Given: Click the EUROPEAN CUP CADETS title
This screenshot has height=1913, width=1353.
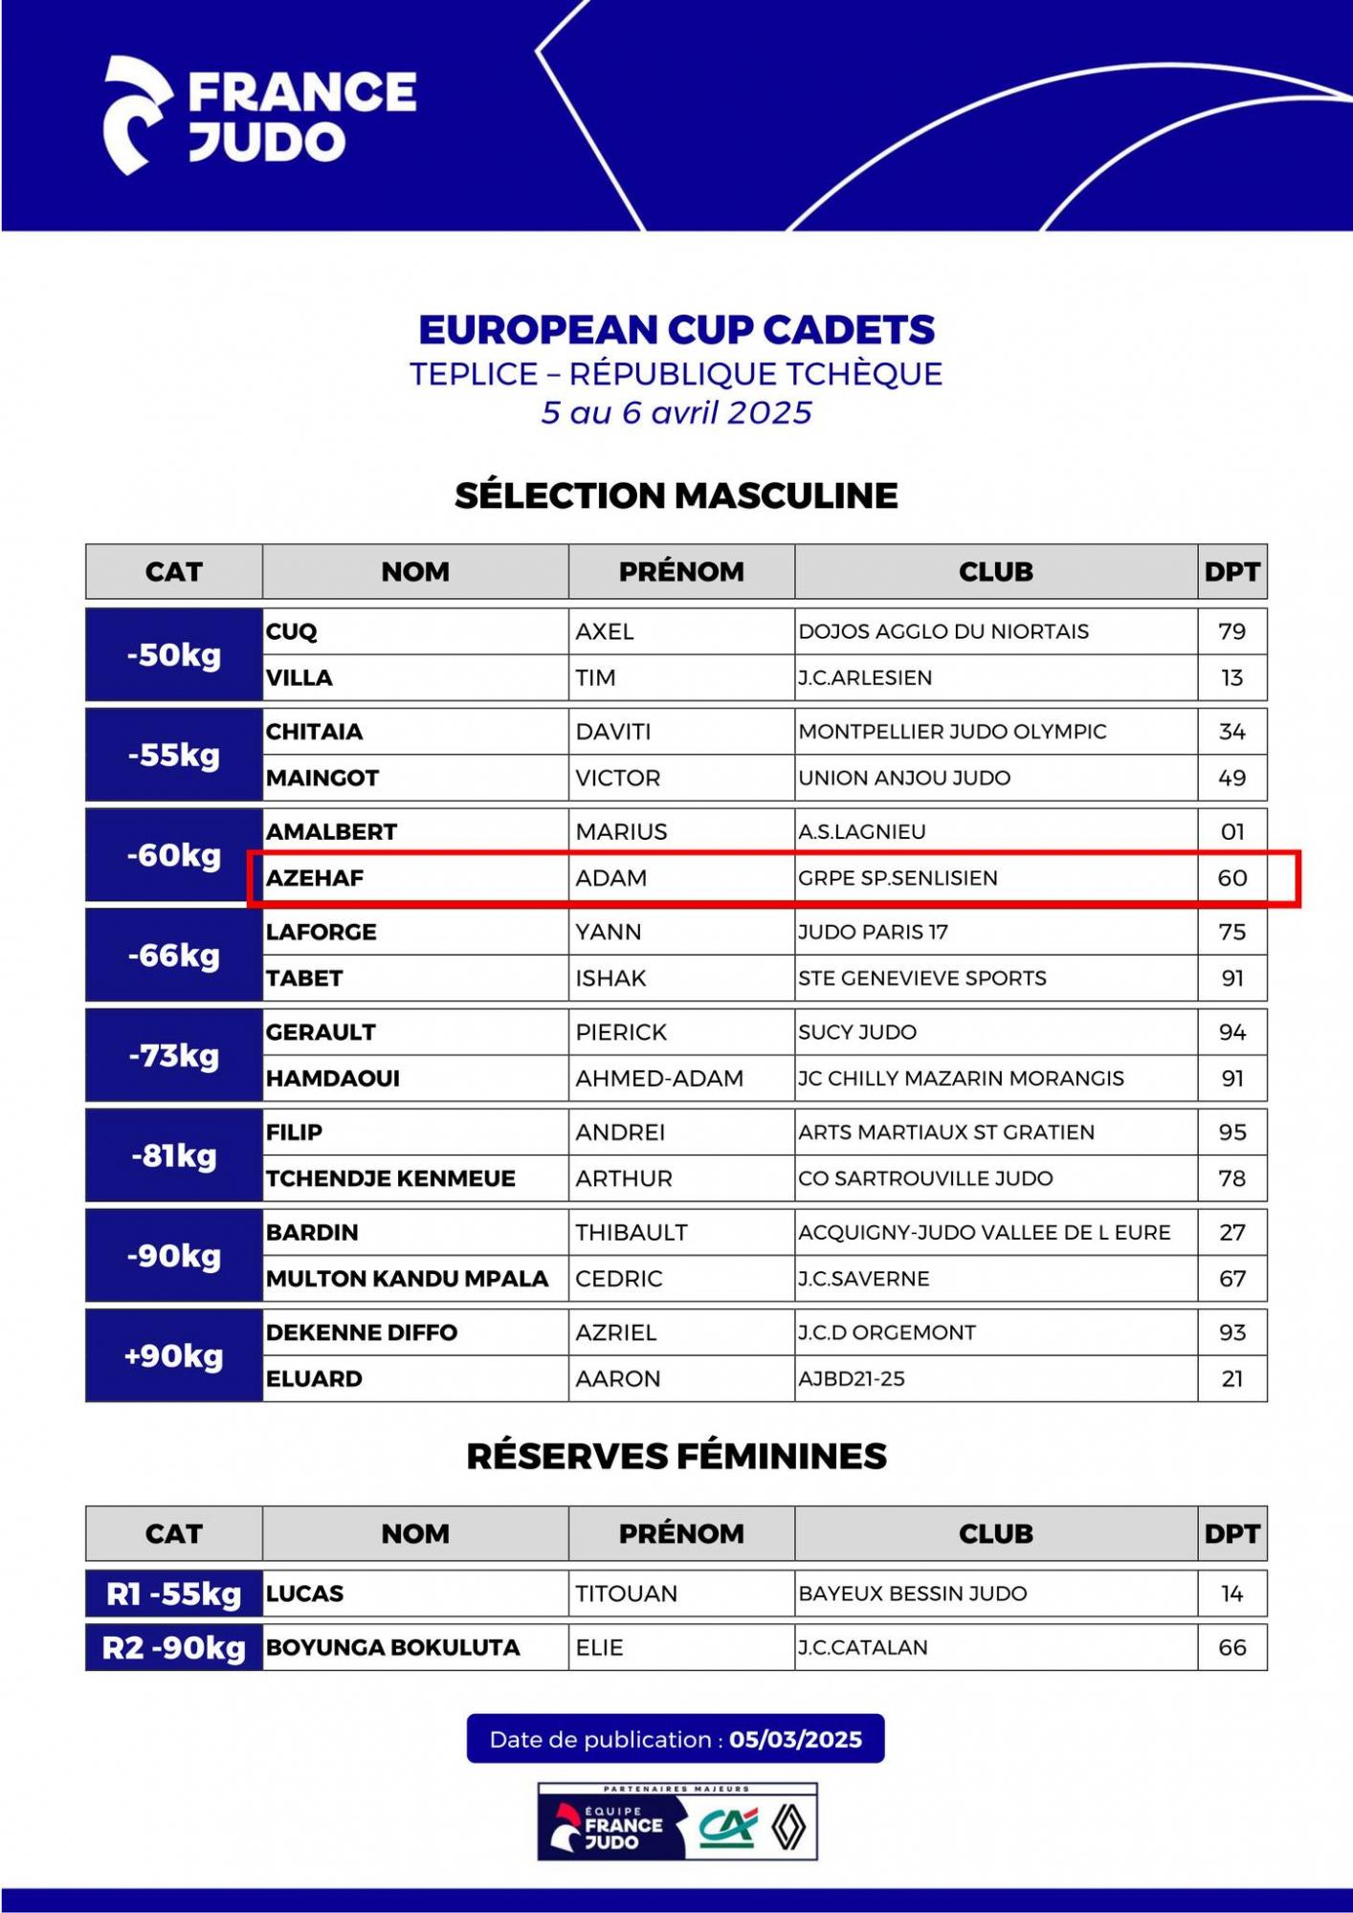Looking at the screenshot, I should (x=676, y=330).
